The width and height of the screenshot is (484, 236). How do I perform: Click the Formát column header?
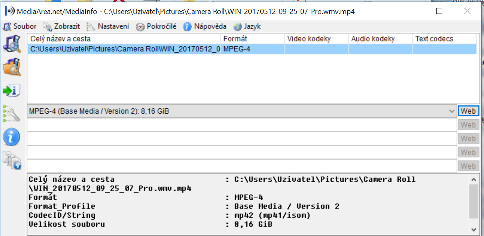252,39
